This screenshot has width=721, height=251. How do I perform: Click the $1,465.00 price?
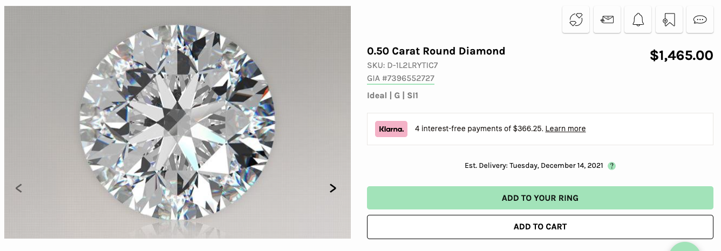[x=681, y=55]
